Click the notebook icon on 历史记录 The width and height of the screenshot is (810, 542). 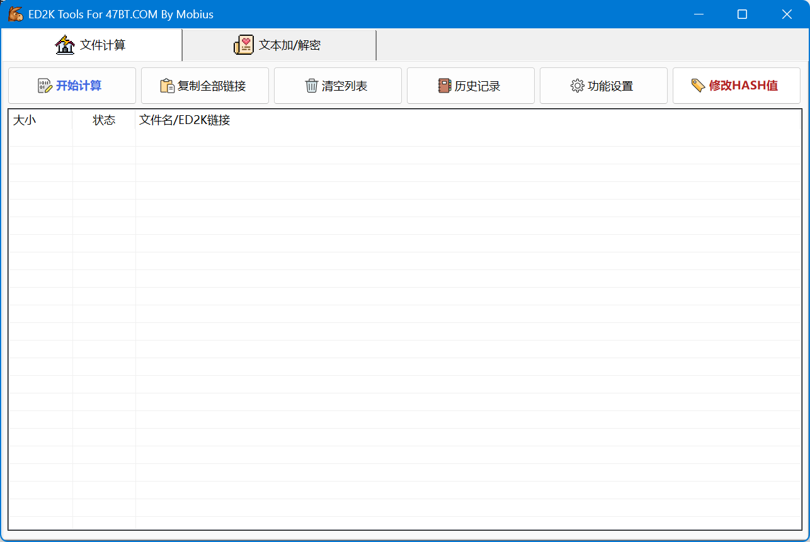click(445, 86)
